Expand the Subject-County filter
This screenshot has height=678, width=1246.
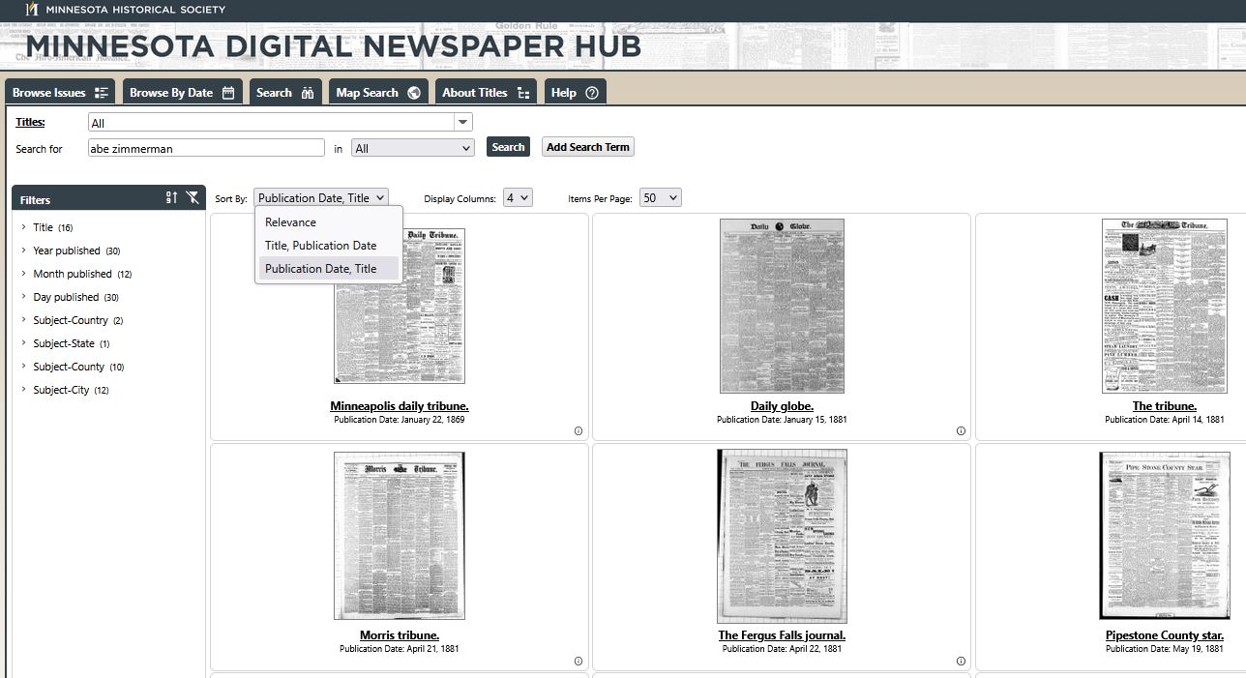pos(23,367)
